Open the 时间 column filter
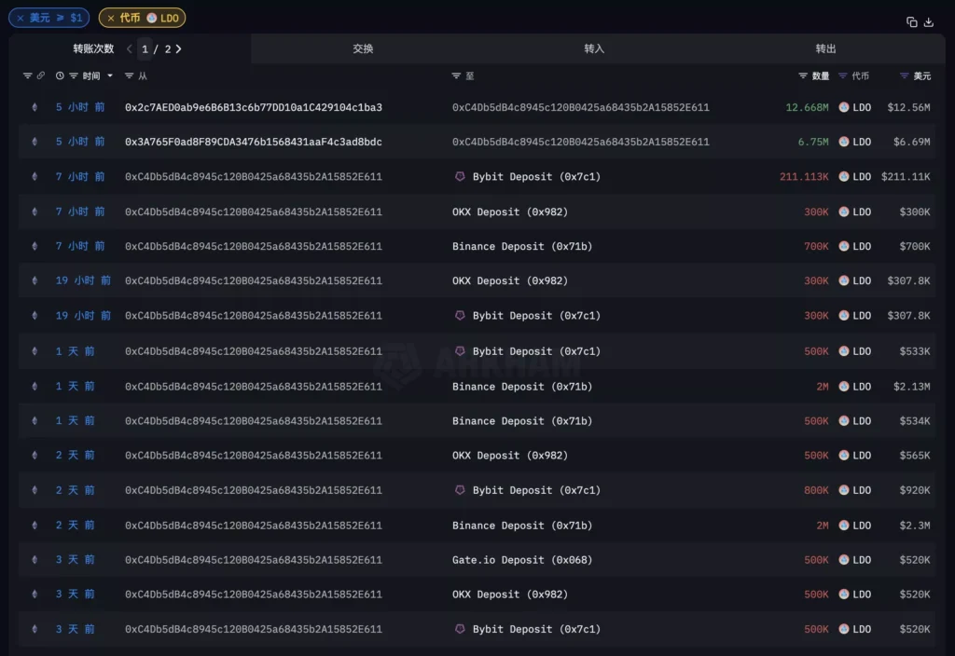The height and width of the screenshot is (656, 955). 73,75
